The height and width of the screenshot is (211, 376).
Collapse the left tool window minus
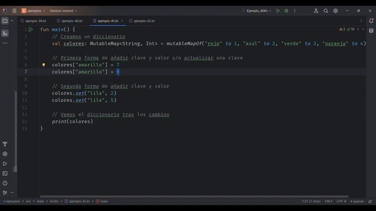pos(12,21)
